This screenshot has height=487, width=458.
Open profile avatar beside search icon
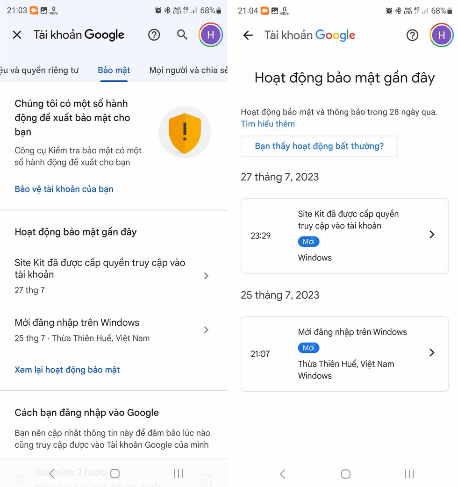211,35
